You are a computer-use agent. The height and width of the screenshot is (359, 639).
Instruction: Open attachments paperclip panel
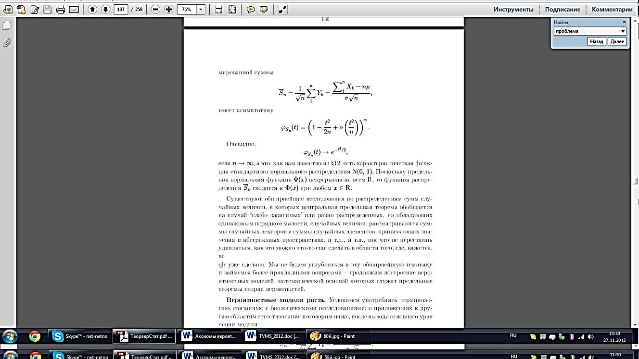click(7, 43)
